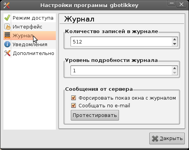This screenshot has width=189, height=150.
Task: Click the stacked lines icon beside Журнал
Action: point(7,35)
